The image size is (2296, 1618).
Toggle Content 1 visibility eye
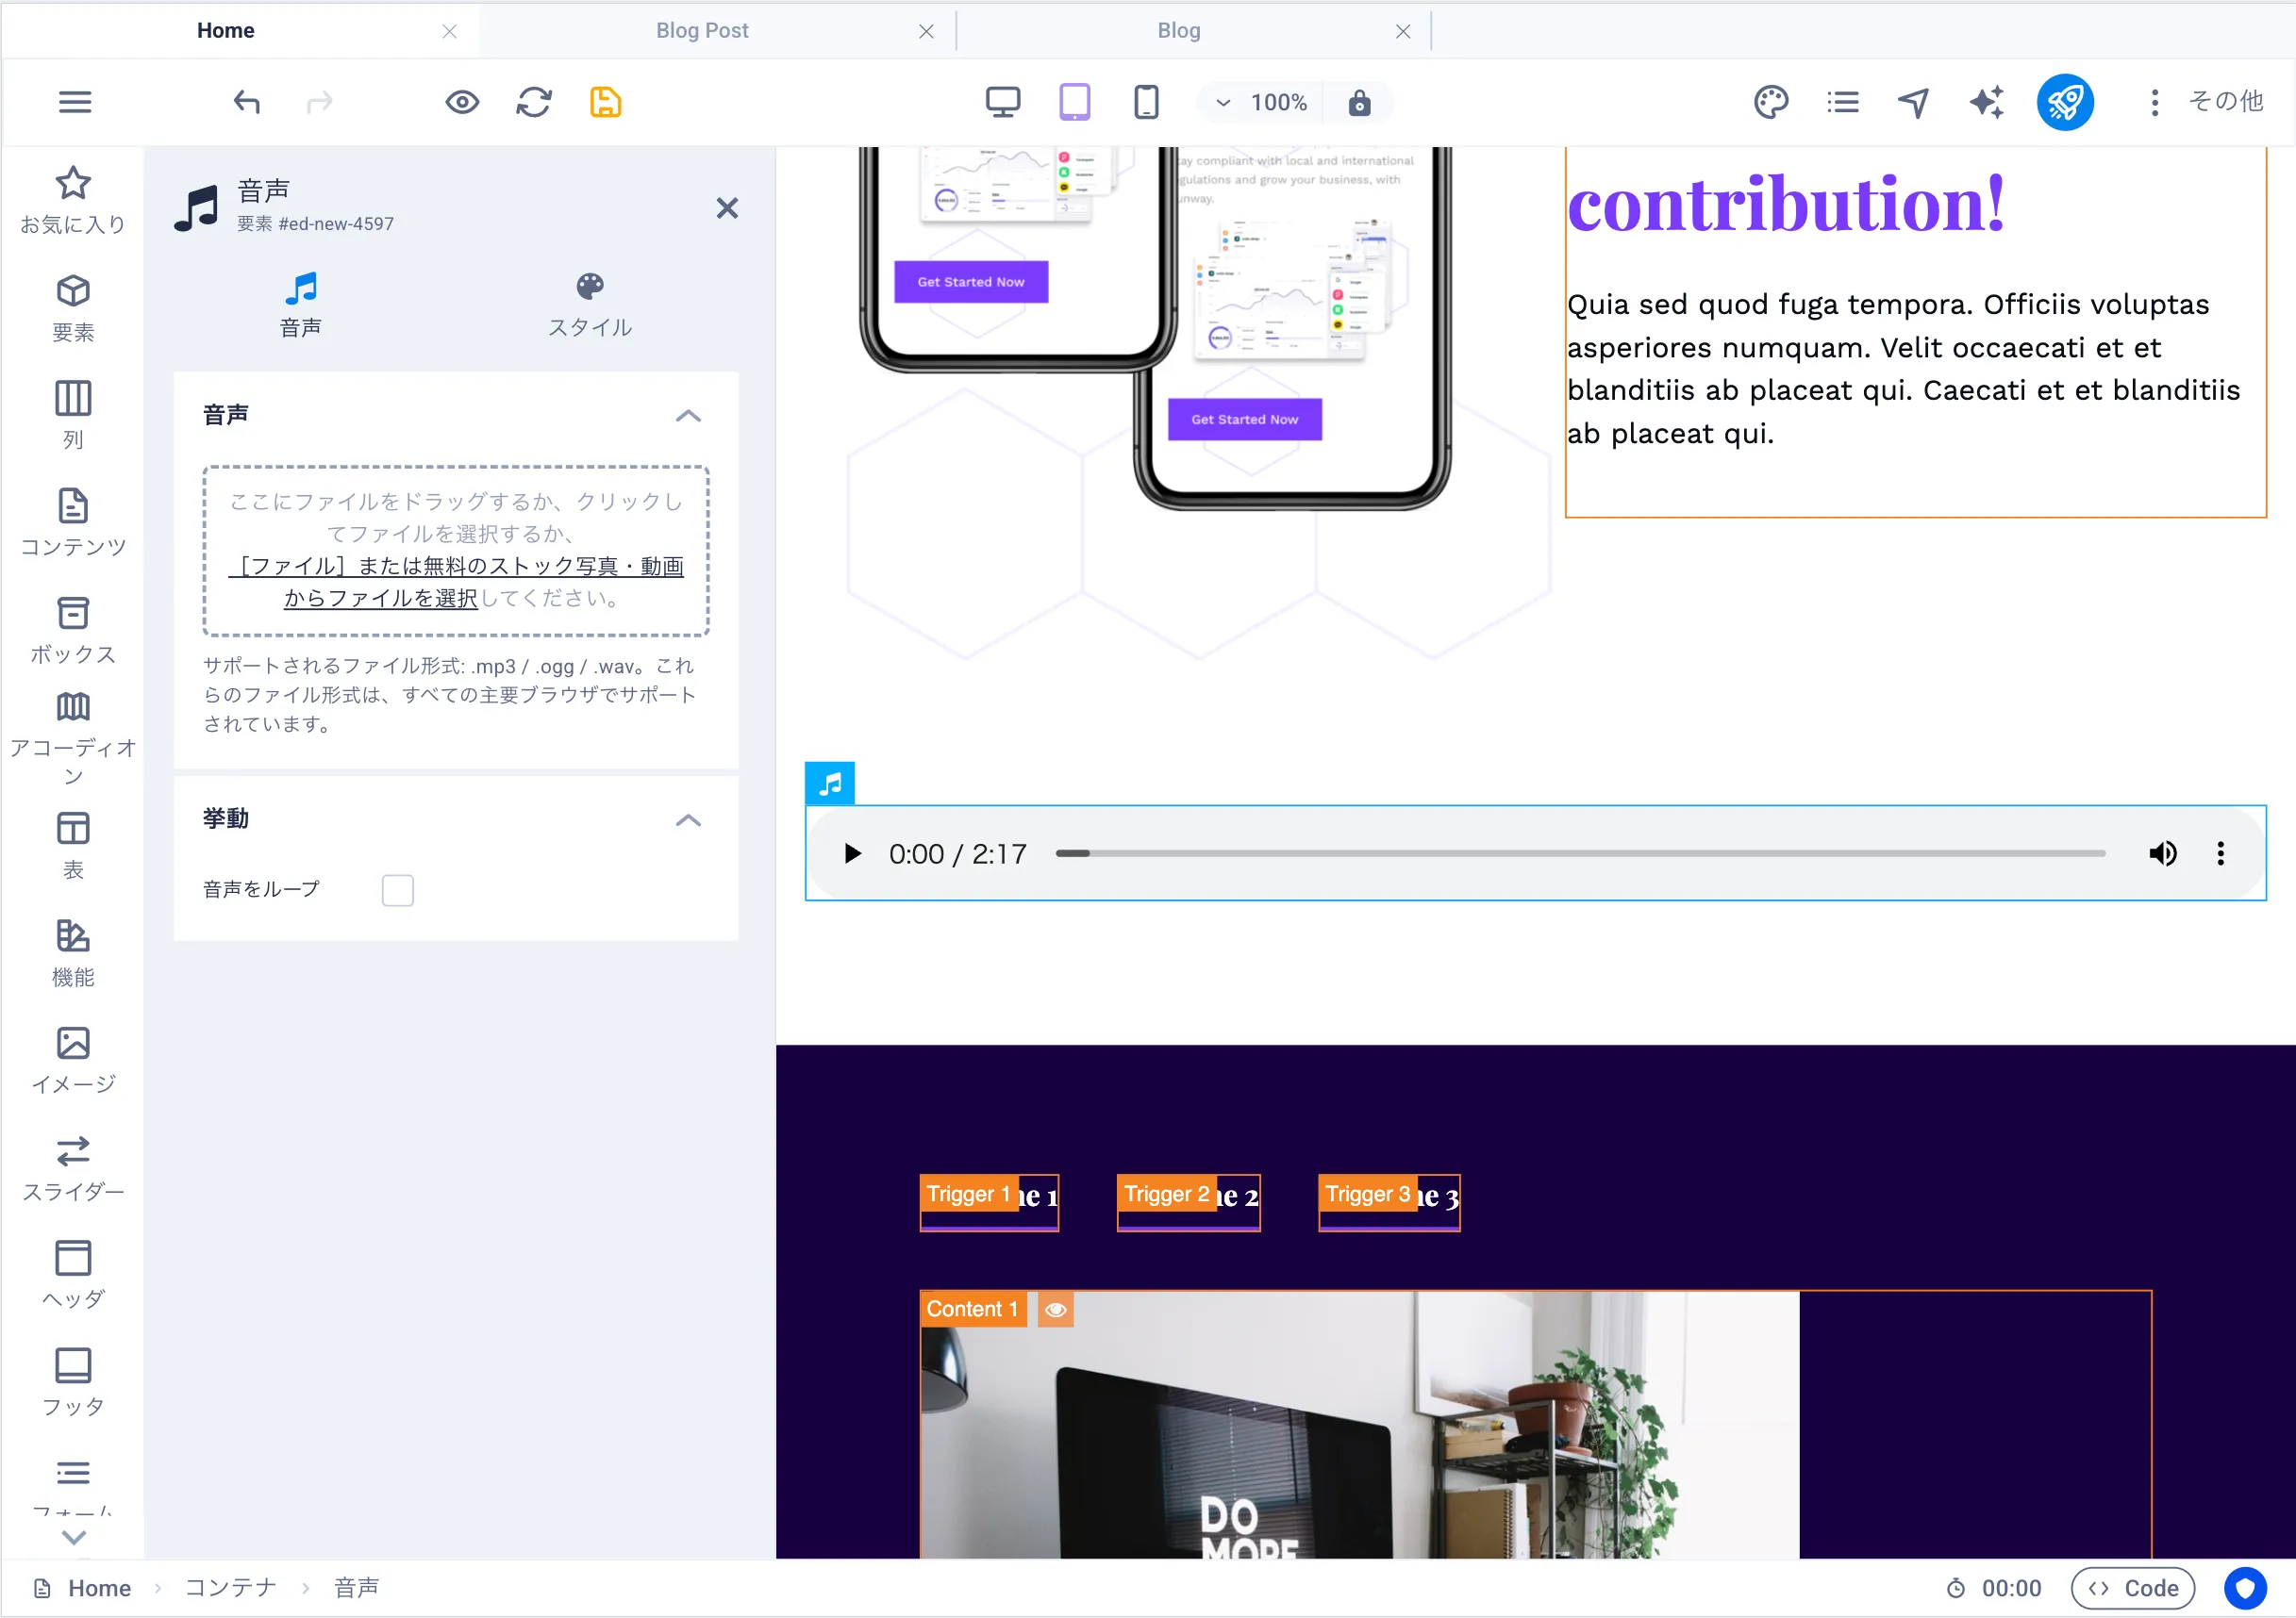1055,1309
